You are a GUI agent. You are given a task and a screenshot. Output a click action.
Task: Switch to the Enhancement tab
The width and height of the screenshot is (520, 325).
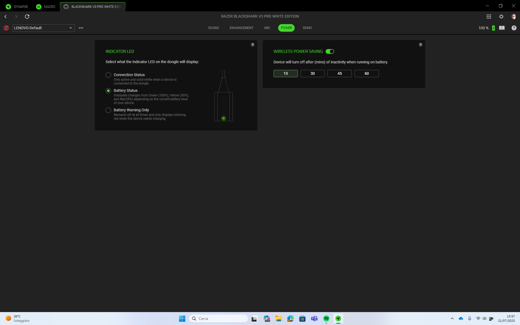pyautogui.click(x=241, y=28)
